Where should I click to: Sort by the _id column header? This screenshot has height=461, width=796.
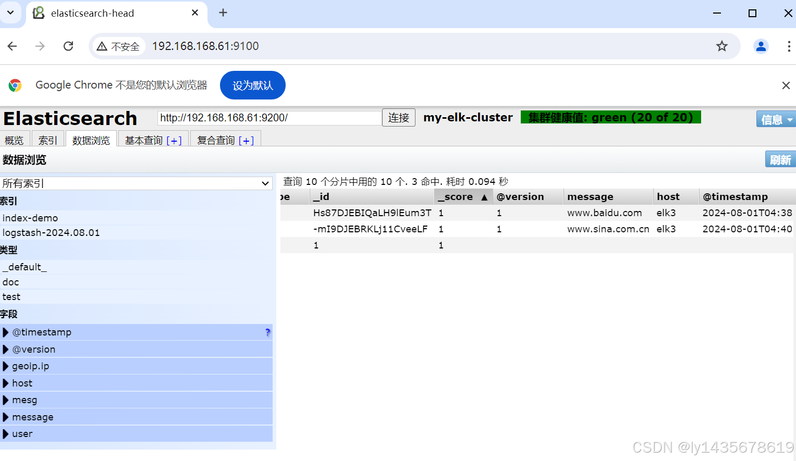tap(372, 197)
